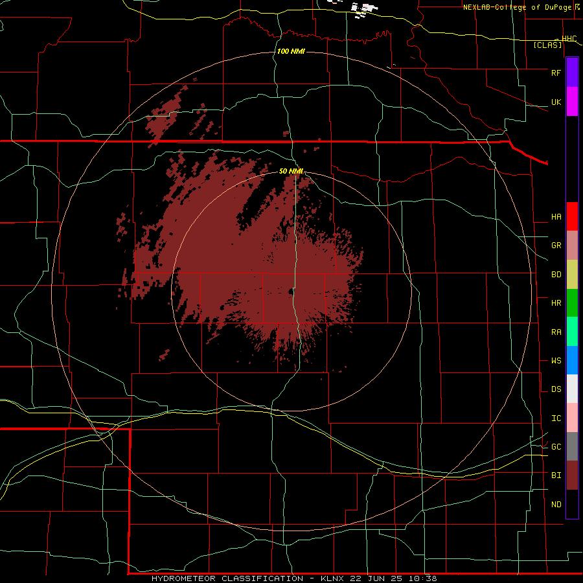The width and height of the screenshot is (583, 583).
Task: Pick the green HR heavy rain swatch
Action: (x=572, y=303)
